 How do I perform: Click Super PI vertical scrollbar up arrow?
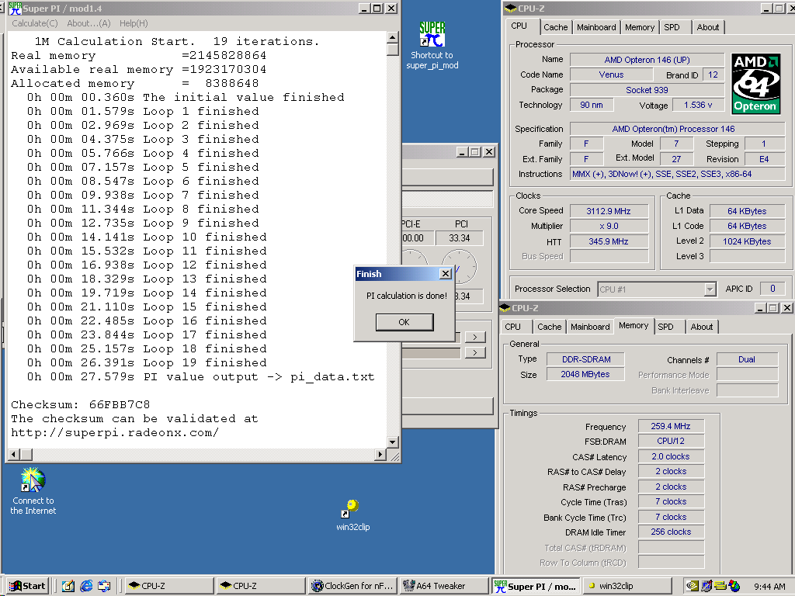(x=392, y=37)
